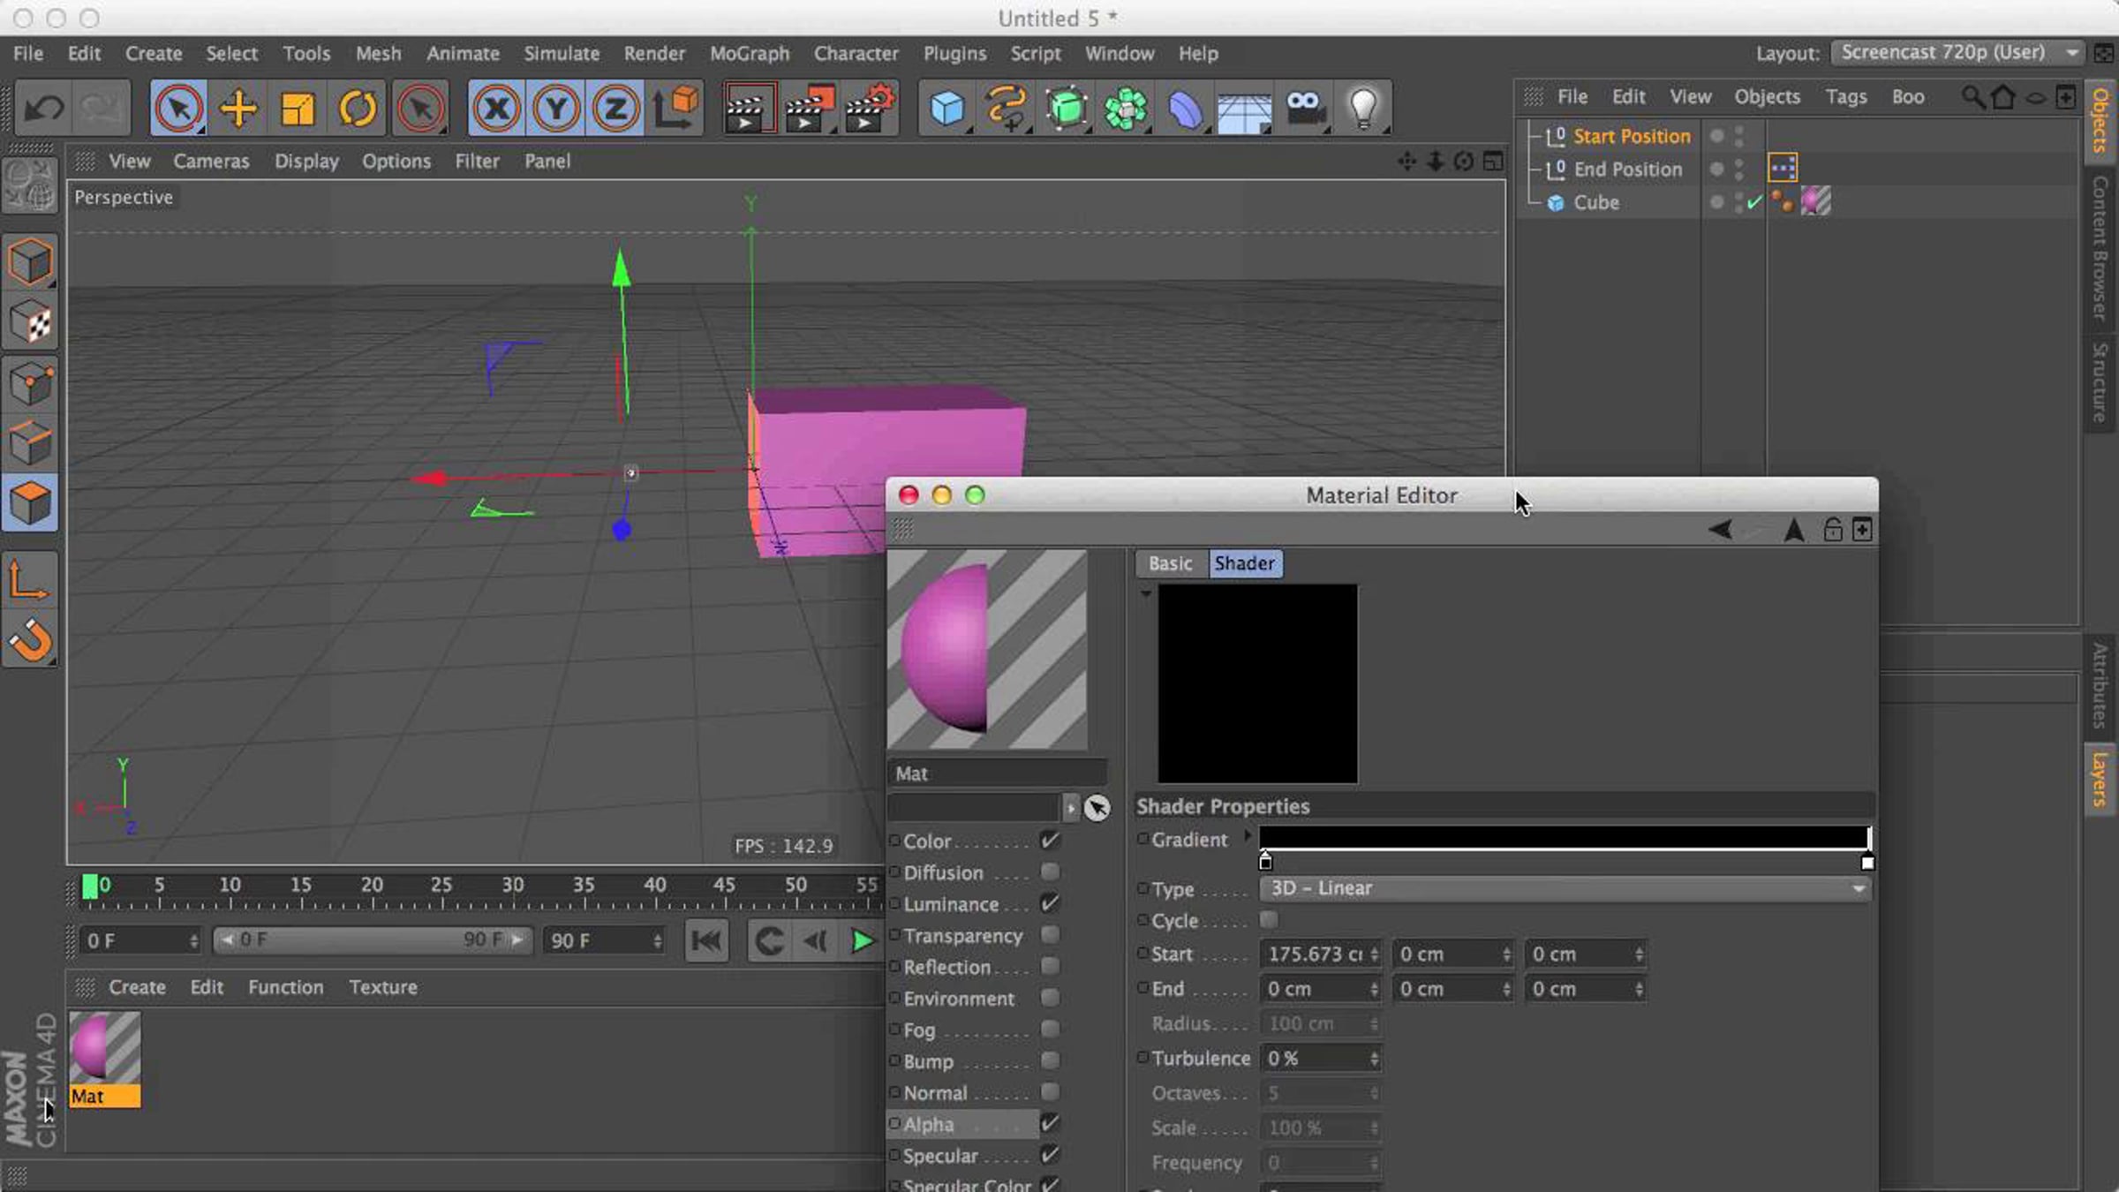The width and height of the screenshot is (2119, 1192).
Task: Toggle the Cycle checkbox
Action: (1269, 920)
